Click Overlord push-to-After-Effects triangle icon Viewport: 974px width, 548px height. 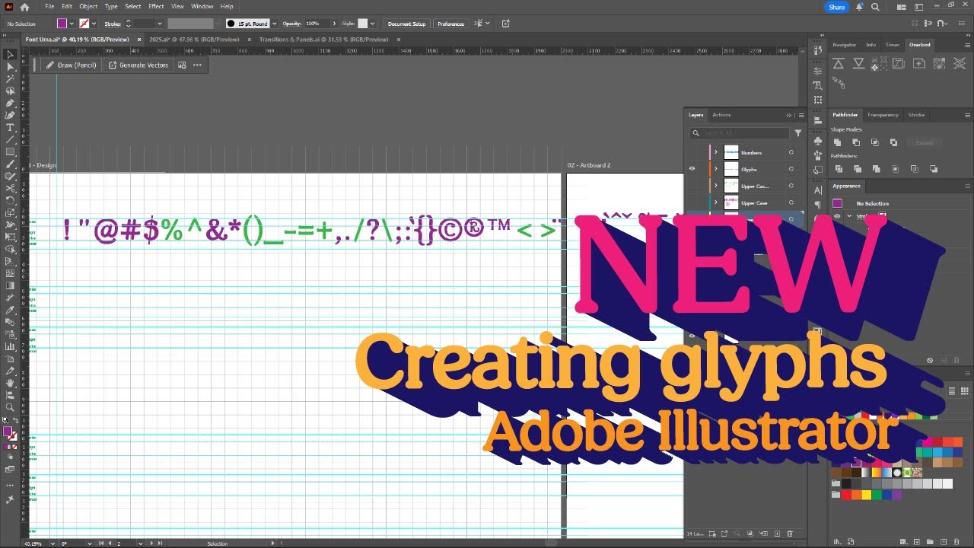tap(839, 64)
